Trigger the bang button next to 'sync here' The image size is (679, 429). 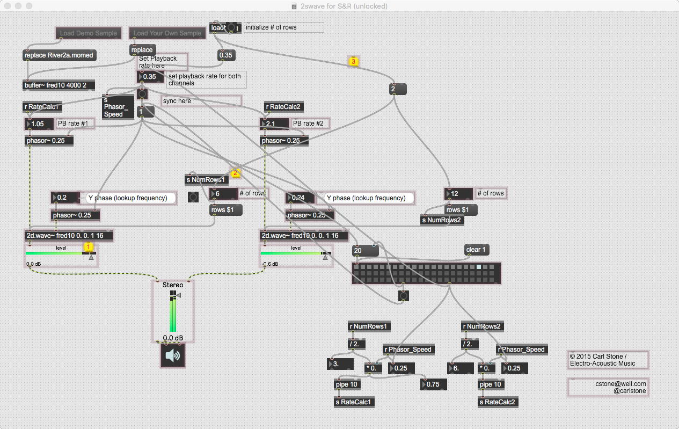142,94
